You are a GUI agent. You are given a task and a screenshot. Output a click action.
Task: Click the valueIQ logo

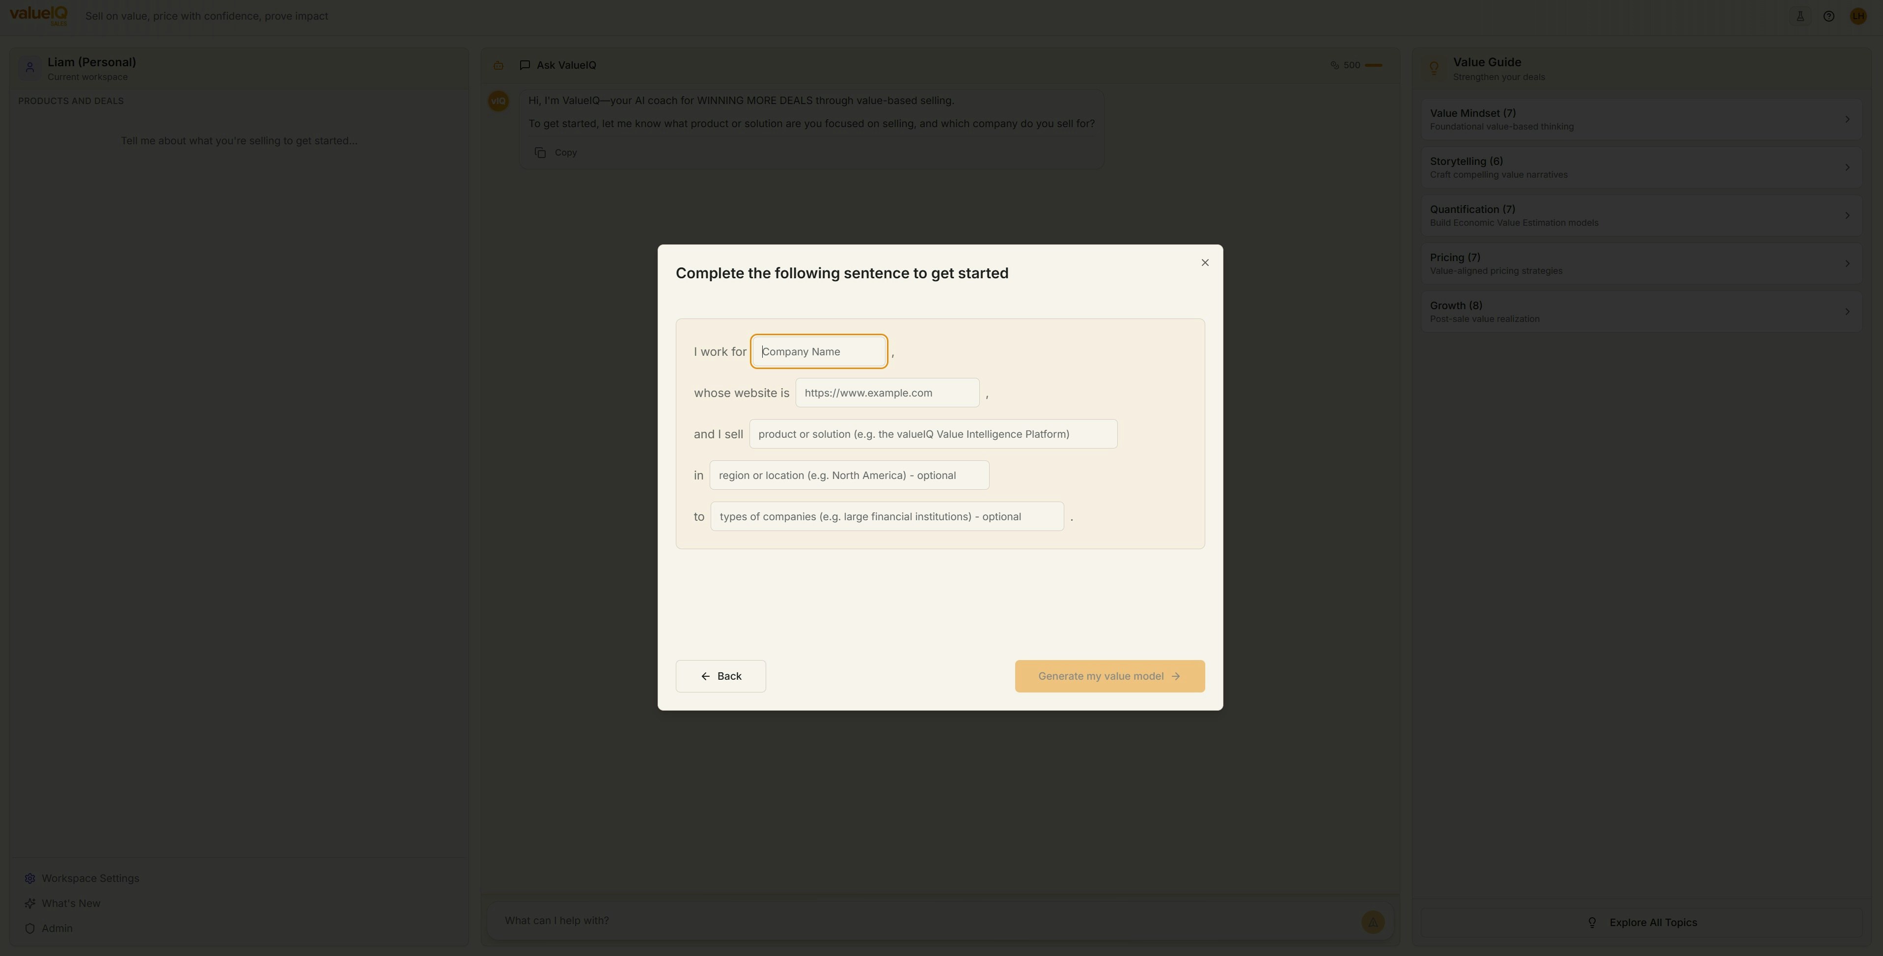coord(38,15)
